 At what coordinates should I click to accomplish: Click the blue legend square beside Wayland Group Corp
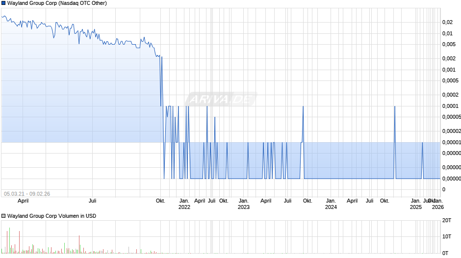(x=3, y=3)
